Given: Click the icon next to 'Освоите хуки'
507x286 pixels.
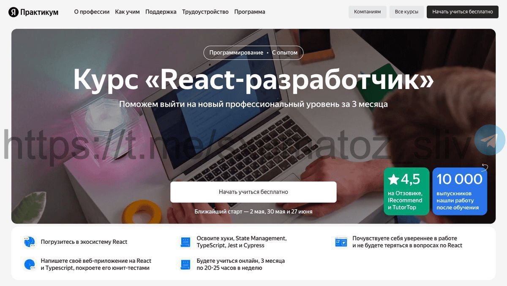Looking at the screenshot, I should (185, 242).
